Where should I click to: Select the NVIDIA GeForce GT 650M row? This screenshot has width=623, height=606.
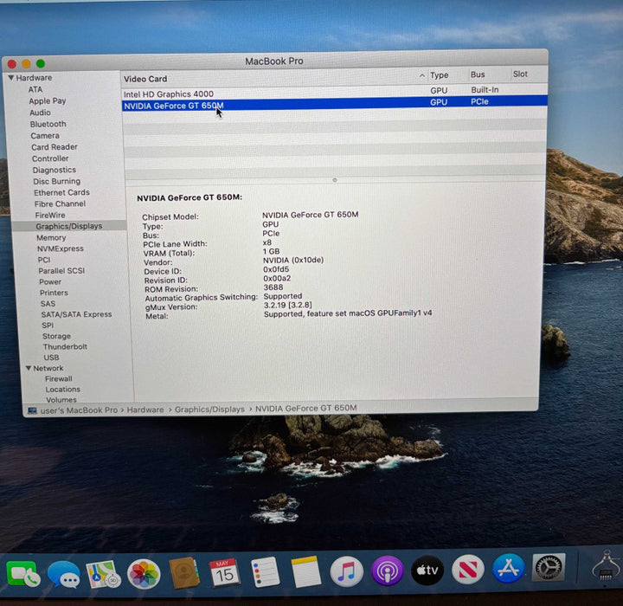point(335,104)
